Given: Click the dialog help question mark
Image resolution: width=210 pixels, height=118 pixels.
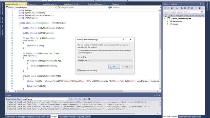Looking at the screenshot, I should (123, 39).
